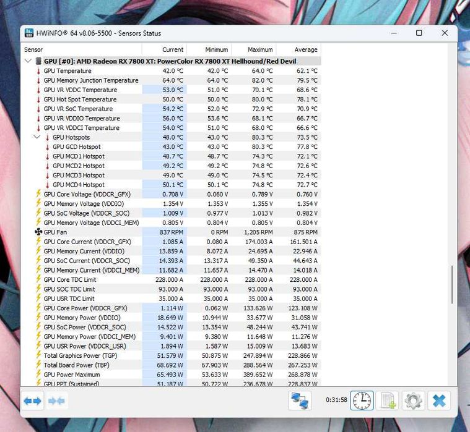Click the Minimum column header
This screenshot has height=432, width=470.
209,49
